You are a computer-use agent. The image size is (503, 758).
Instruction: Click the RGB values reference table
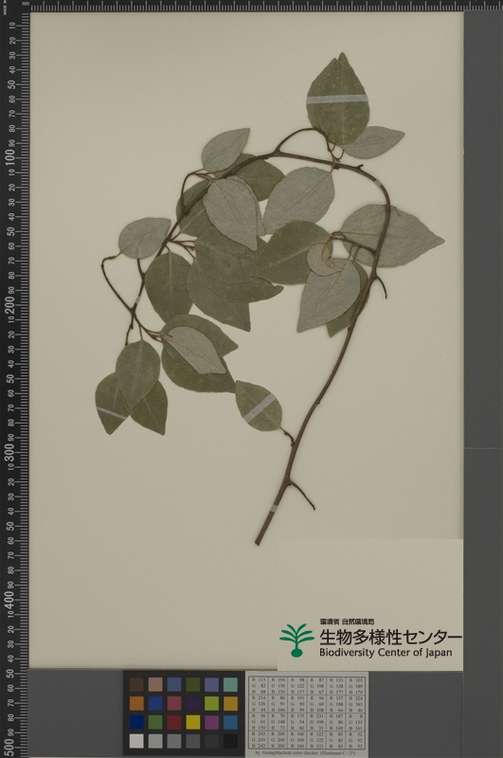[307, 713]
